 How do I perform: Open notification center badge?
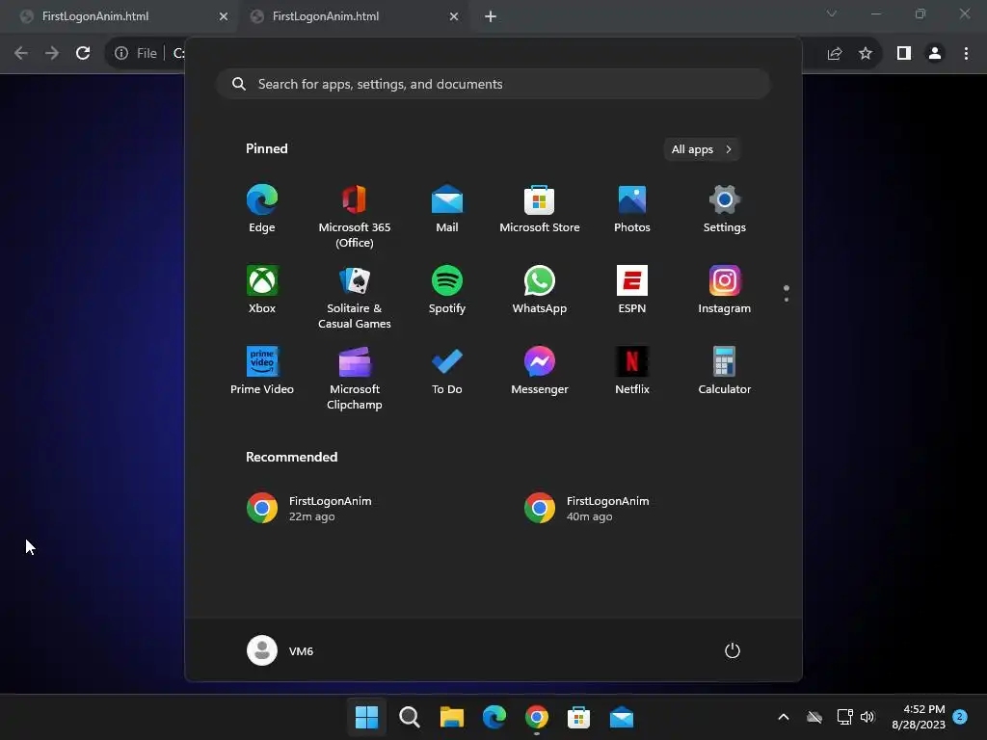click(960, 717)
